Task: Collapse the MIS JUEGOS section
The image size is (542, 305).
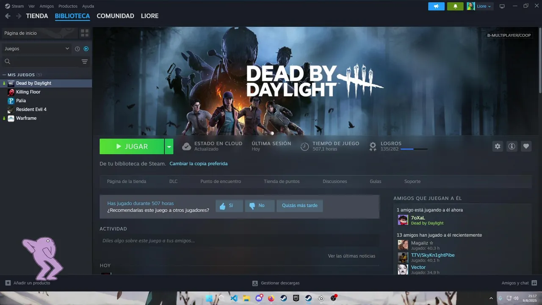Action: tap(4, 75)
